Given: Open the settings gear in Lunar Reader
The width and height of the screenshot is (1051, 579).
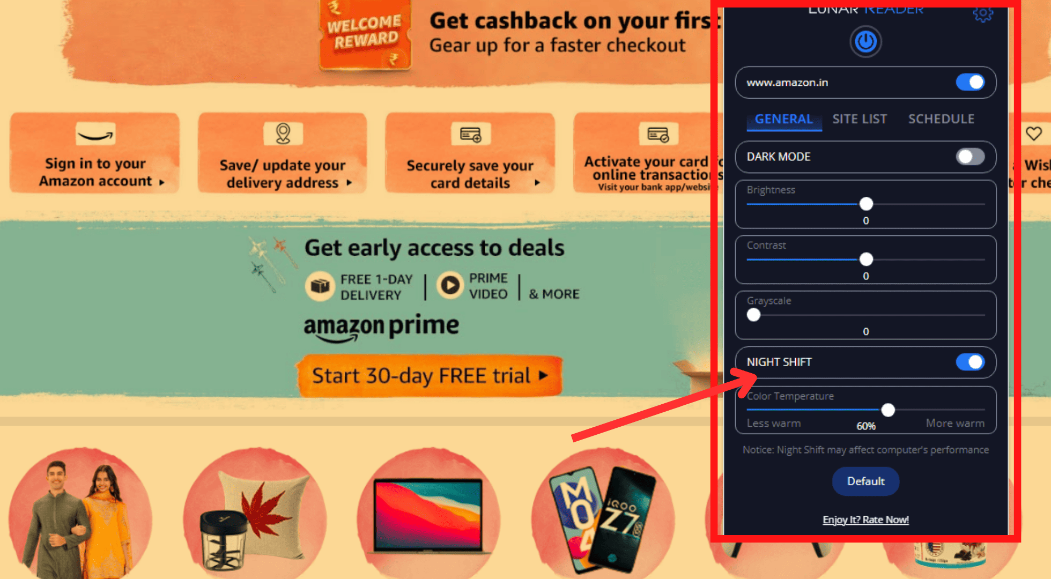Looking at the screenshot, I should 983,13.
